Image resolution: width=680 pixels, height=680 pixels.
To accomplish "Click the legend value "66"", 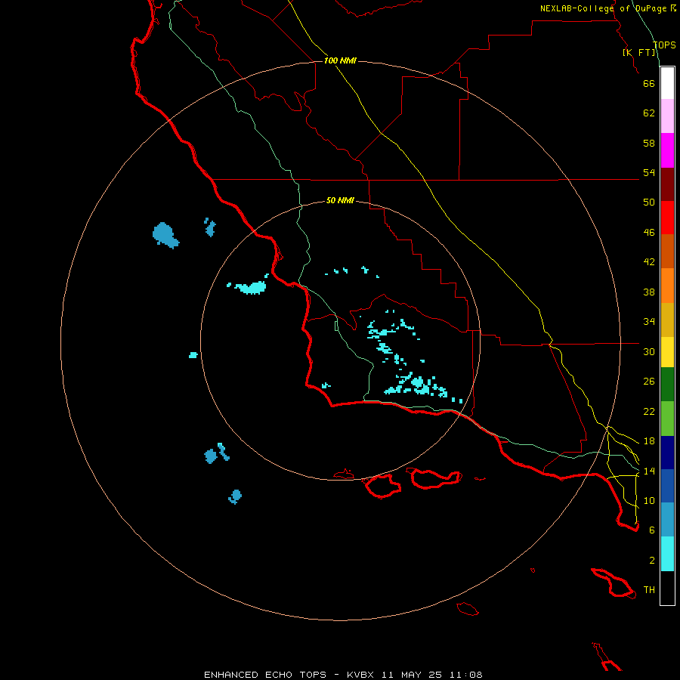I will click(649, 83).
